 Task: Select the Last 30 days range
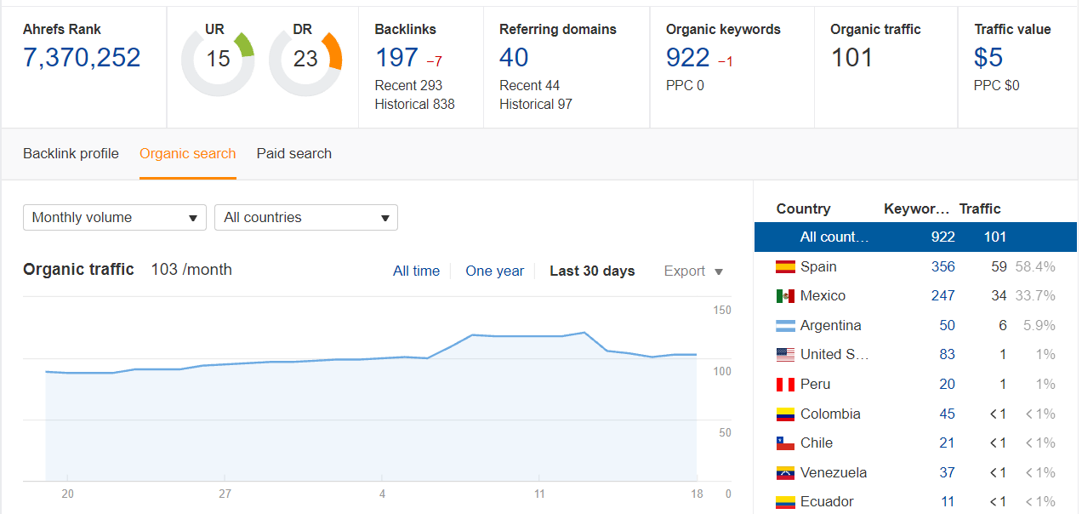[592, 271]
